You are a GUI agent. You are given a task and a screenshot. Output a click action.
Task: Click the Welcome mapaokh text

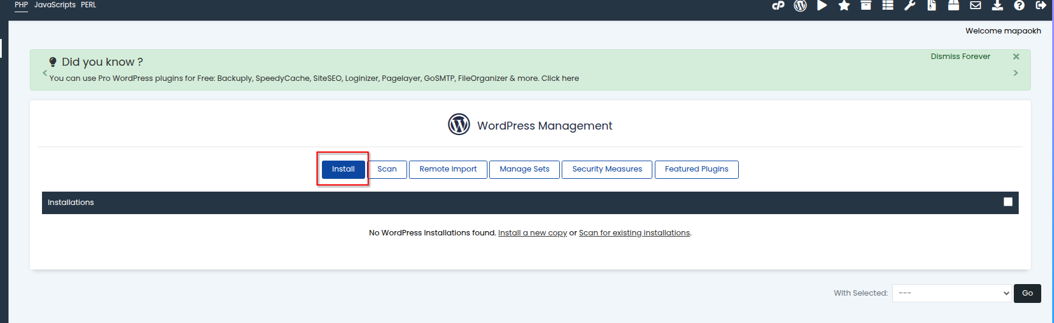pyautogui.click(x=1003, y=31)
